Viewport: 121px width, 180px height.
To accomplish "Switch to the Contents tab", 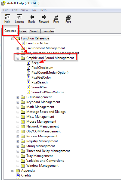I will tap(10, 31).
